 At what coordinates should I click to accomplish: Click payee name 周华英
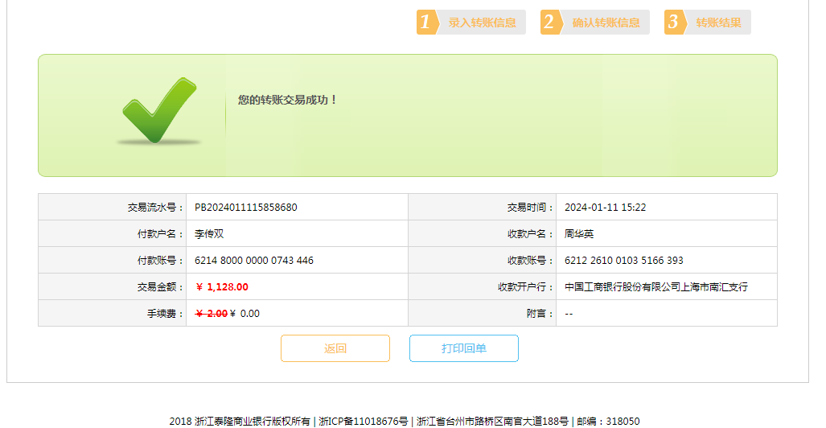(x=579, y=234)
